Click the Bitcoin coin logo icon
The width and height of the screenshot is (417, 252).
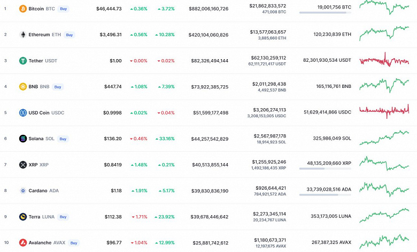tap(23, 9)
